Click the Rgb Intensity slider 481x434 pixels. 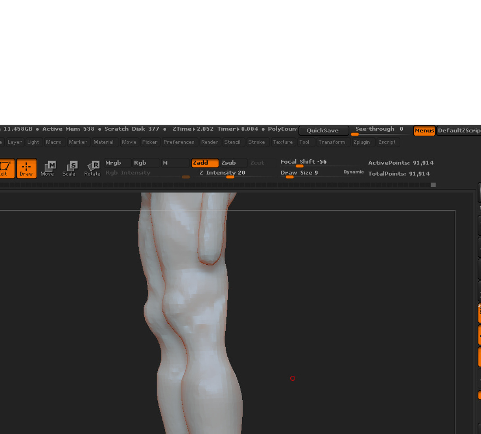(147, 173)
